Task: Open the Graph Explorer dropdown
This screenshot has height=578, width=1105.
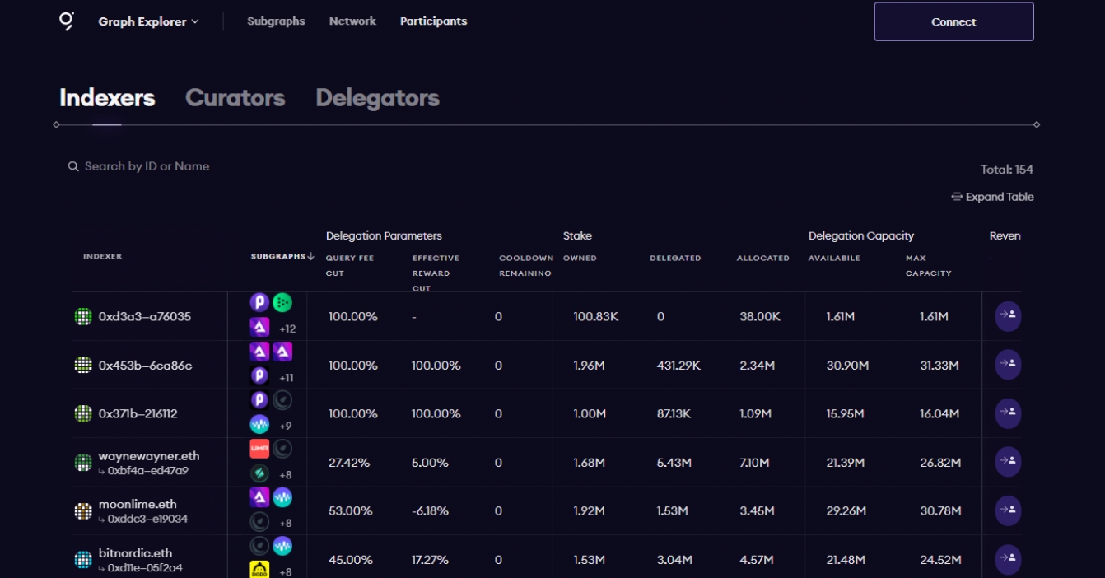Action: [x=148, y=21]
